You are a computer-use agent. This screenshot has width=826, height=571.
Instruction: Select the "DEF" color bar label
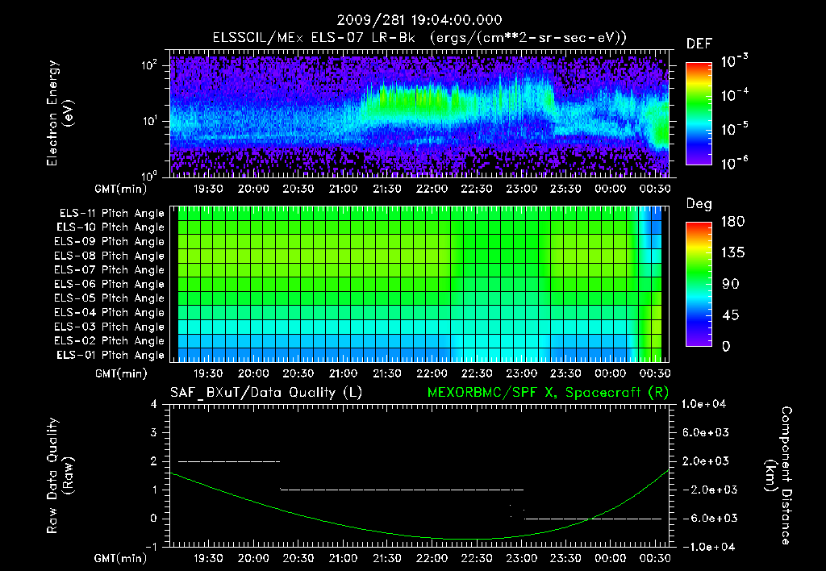click(x=699, y=44)
